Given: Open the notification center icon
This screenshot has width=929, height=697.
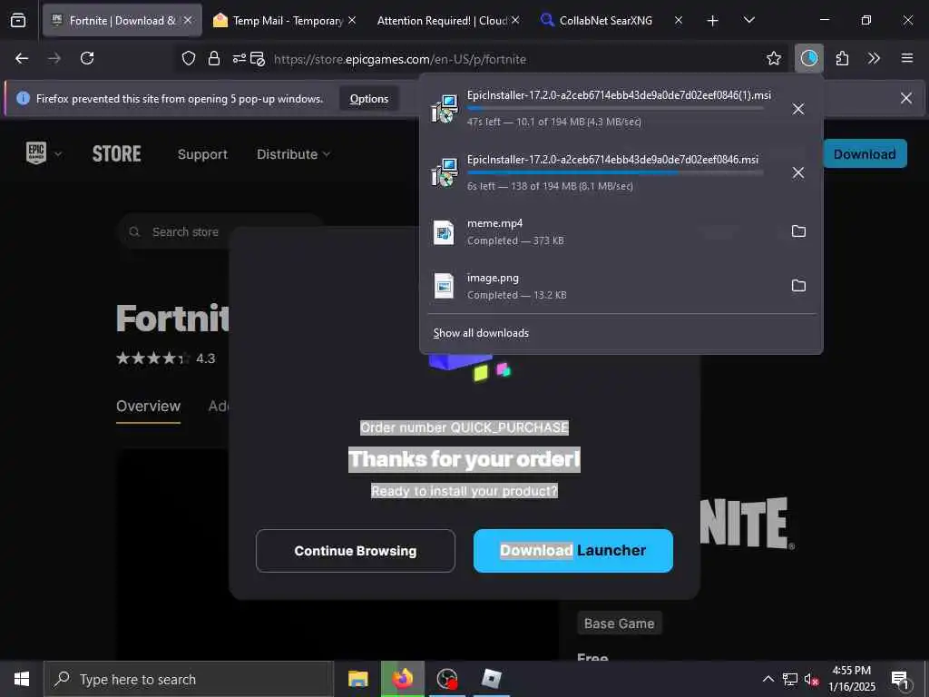Looking at the screenshot, I should 900,680.
